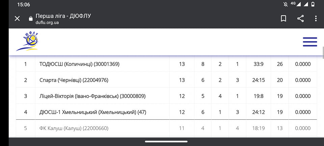Select the ТОДЮСШ (Копичинці) team row
Screen dimensions: 324x146
(166, 64)
